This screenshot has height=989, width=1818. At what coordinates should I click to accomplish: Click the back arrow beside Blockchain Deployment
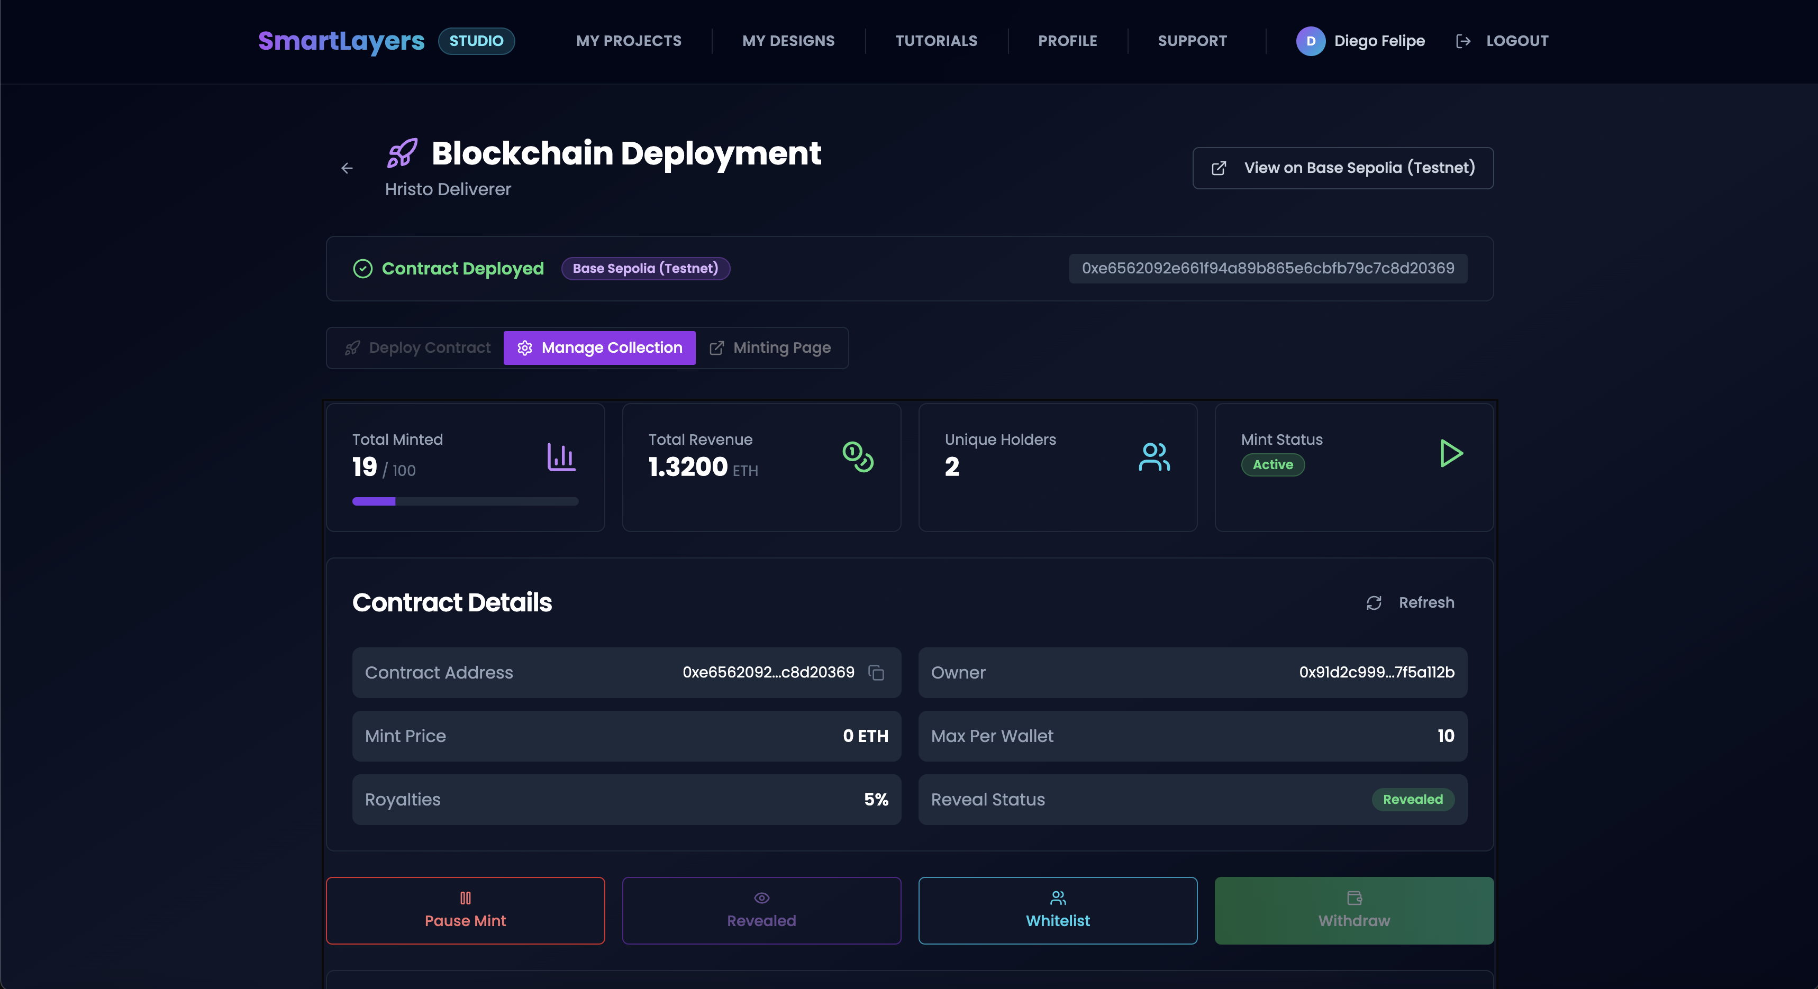tap(347, 169)
